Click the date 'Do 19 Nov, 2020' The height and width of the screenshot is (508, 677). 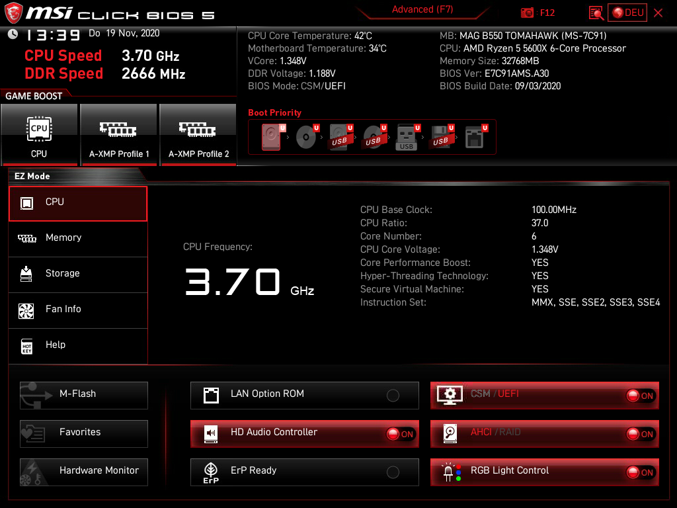(x=124, y=33)
